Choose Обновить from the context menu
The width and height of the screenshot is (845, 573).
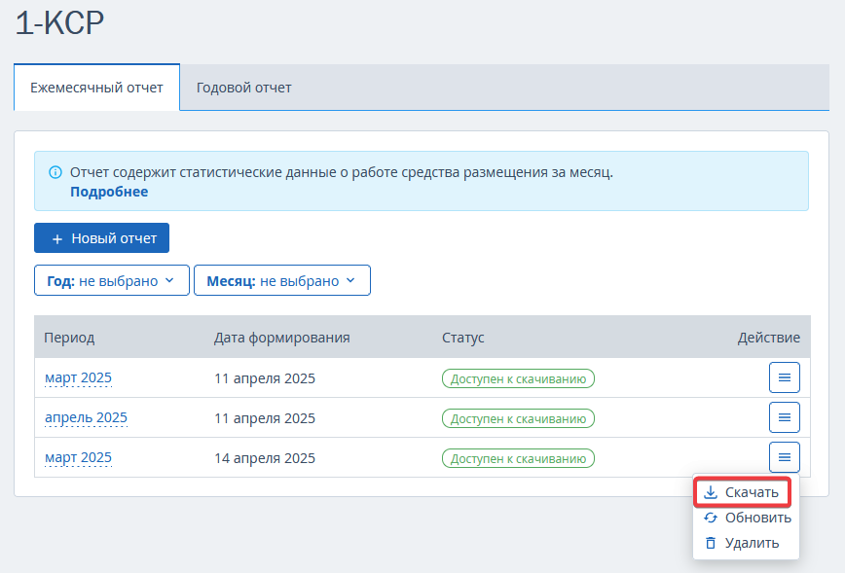pos(747,518)
